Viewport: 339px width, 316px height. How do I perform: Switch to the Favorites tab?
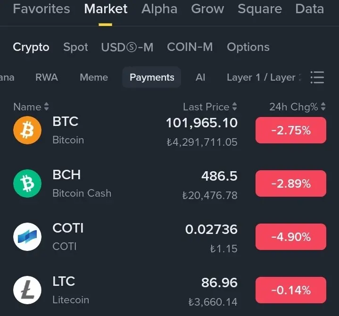click(41, 9)
